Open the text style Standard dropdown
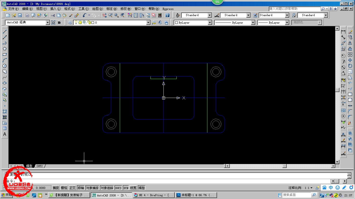 click(210, 15)
